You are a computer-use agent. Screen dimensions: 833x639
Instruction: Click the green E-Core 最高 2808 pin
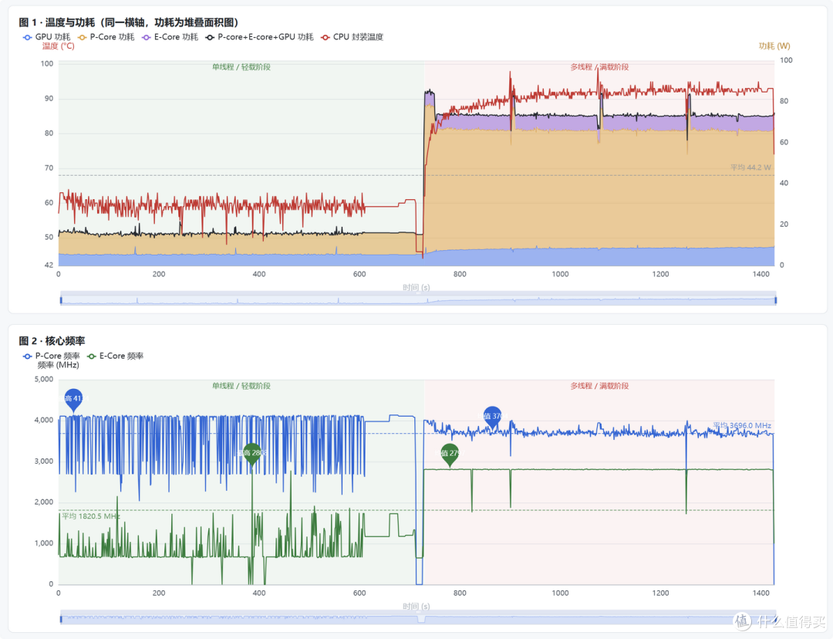252,453
